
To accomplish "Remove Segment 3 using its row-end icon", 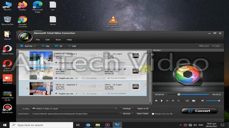I will pos(145,84).
